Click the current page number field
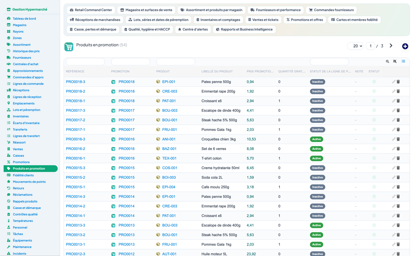Screen dimensions: 414x256 point(370,46)
